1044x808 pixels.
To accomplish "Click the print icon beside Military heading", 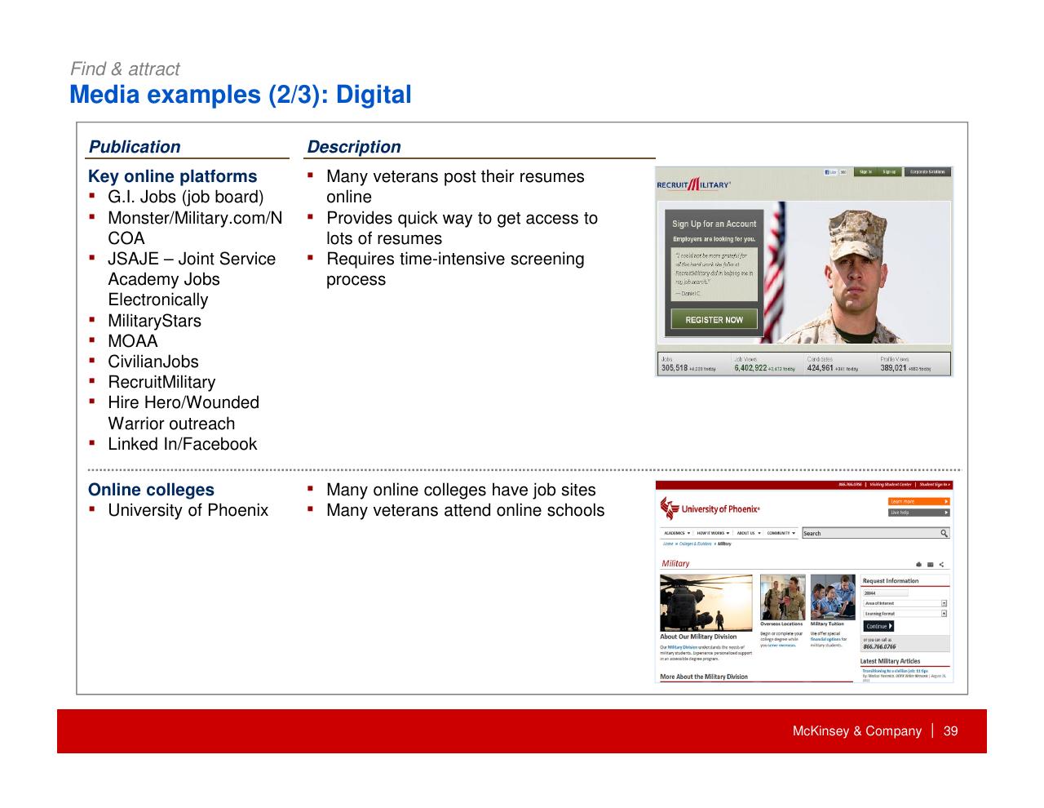I will point(919,564).
